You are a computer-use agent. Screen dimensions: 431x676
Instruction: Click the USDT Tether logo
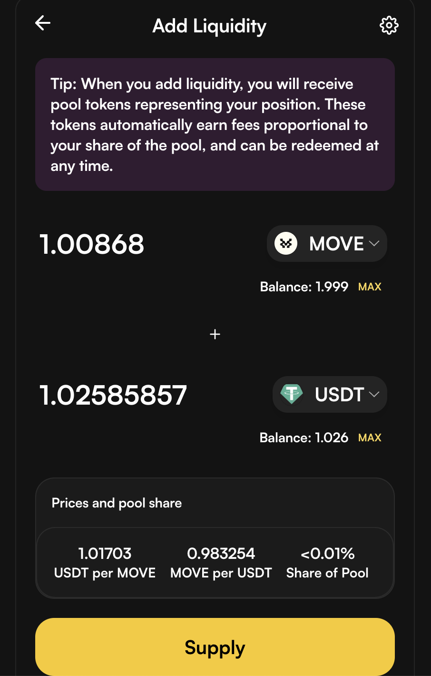(292, 394)
